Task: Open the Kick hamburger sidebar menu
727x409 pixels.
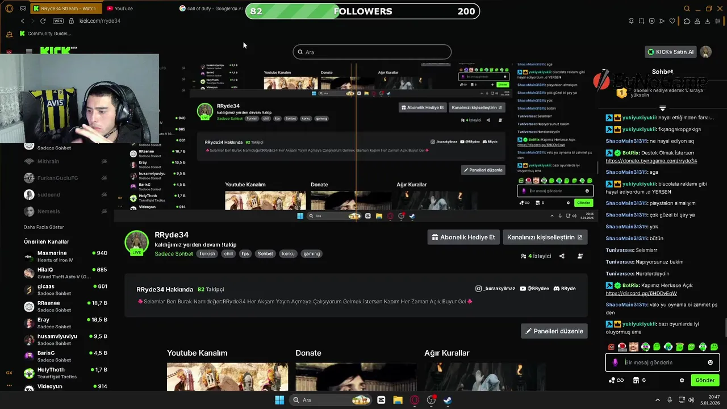Action: click(29, 51)
